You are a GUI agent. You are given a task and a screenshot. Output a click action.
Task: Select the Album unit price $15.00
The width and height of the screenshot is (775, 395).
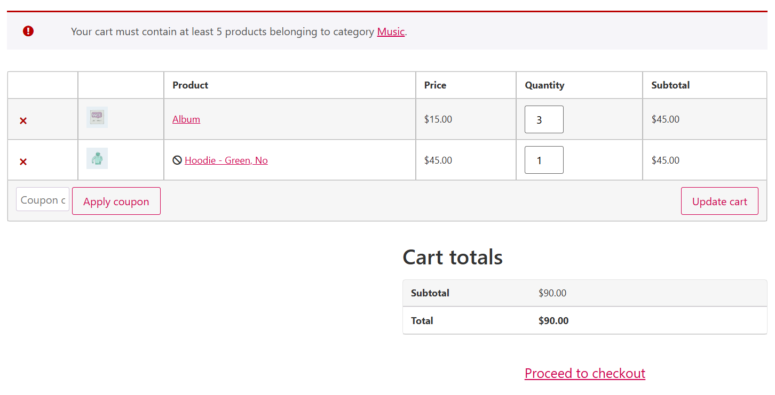click(438, 119)
